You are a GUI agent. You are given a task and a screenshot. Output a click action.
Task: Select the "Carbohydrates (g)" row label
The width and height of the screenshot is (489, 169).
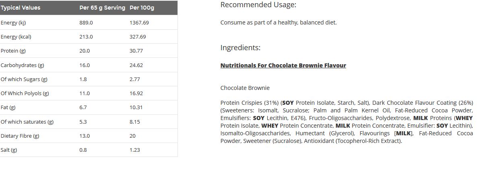tap(22, 65)
